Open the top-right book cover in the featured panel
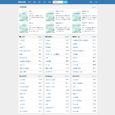The width and height of the screenshot is (115, 115). pyautogui.click(x=77, y=16)
